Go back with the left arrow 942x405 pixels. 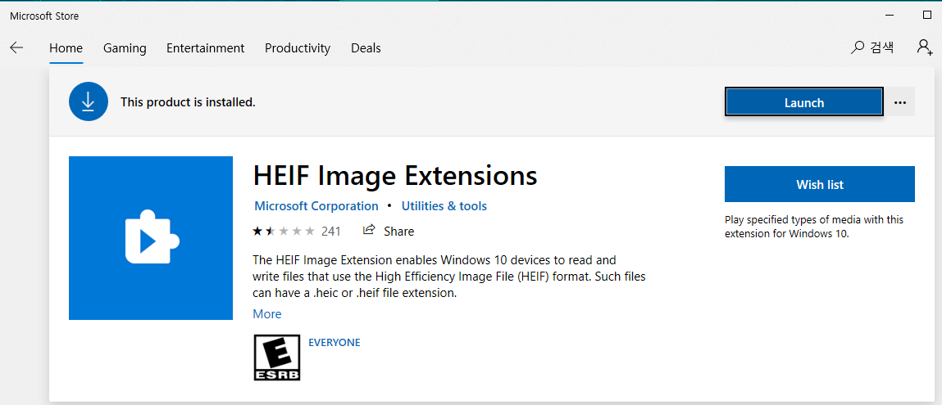[x=16, y=48]
